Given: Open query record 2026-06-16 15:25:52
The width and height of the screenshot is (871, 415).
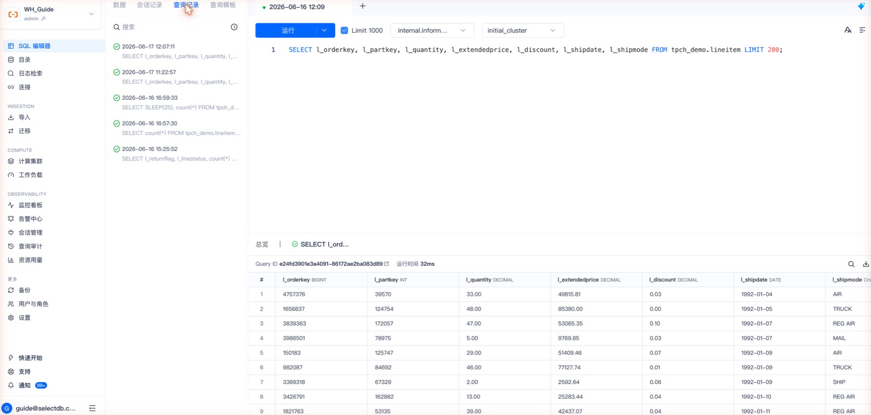Looking at the screenshot, I should click(177, 154).
